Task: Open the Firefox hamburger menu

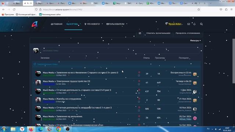Action: 231,10
